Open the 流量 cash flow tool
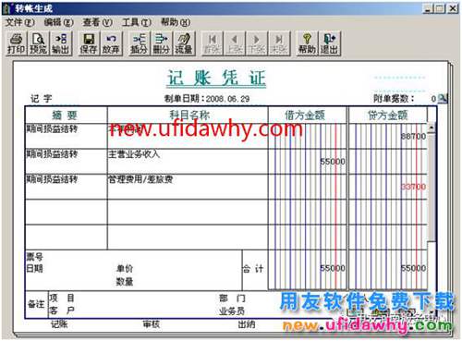The image size is (462, 341). [x=184, y=43]
